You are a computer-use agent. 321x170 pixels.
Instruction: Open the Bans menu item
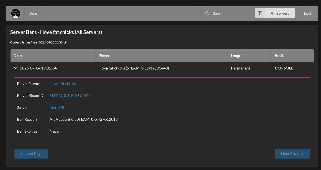[x=34, y=13]
